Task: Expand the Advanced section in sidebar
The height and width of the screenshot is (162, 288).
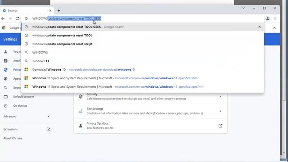Action: [x=27, y=117]
